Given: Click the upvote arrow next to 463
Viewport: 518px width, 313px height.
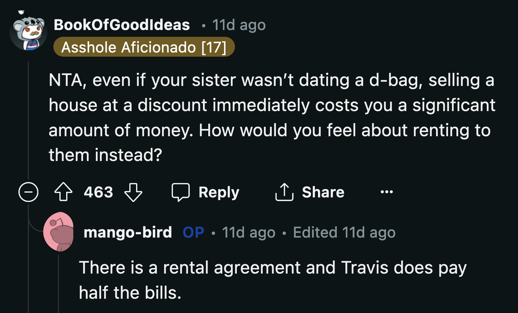Looking at the screenshot, I should coord(64,192).
